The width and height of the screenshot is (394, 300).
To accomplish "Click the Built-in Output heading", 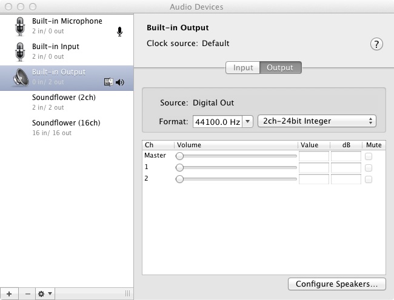I will point(178,28).
